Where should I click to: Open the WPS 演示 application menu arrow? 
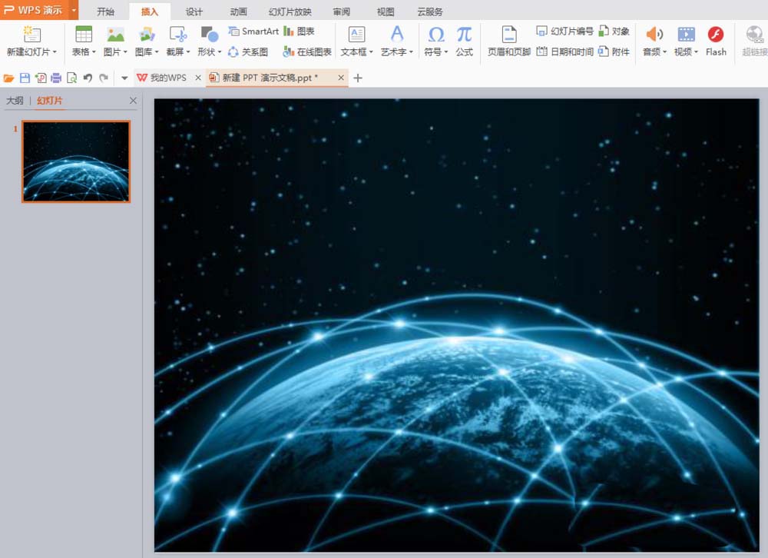pyautogui.click(x=74, y=10)
